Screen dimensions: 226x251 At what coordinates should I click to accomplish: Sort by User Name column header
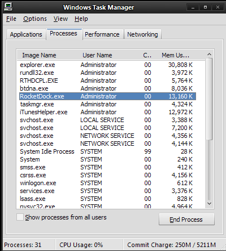tap(97, 55)
